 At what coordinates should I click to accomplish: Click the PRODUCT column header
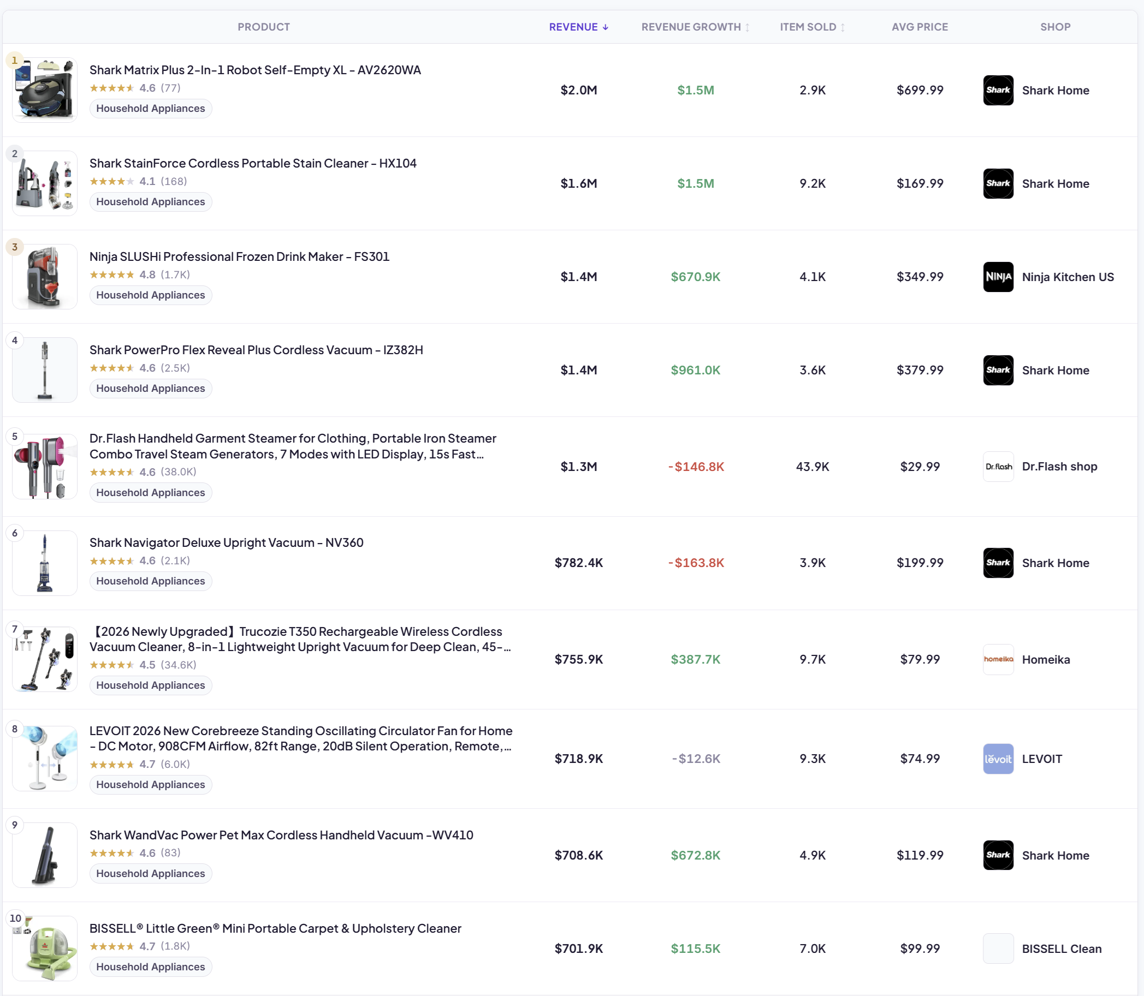[x=264, y=27]
